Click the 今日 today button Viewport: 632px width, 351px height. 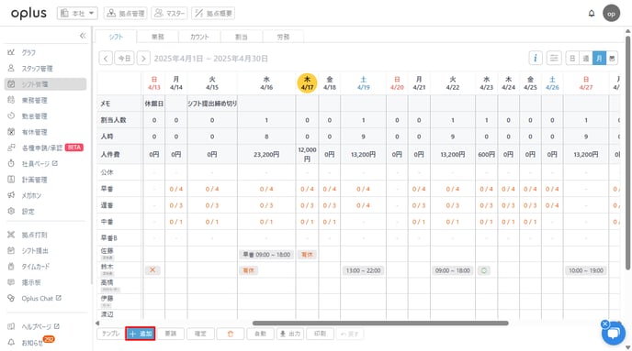click(x=124, y=59)
